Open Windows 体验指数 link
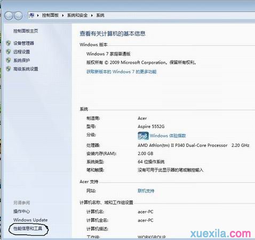 click(168, 136)
